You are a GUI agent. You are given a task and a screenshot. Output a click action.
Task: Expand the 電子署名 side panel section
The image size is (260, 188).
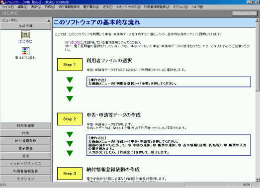click(25, 149)
